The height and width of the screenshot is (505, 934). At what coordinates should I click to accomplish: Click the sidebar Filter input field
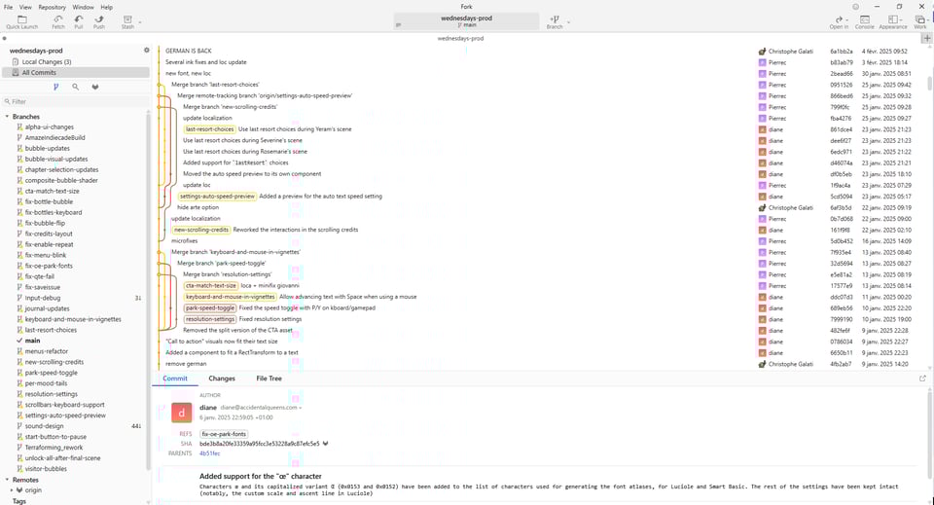pos(76,102)
